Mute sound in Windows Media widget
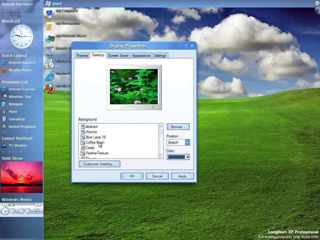320x240 pixels. [37, 212]
